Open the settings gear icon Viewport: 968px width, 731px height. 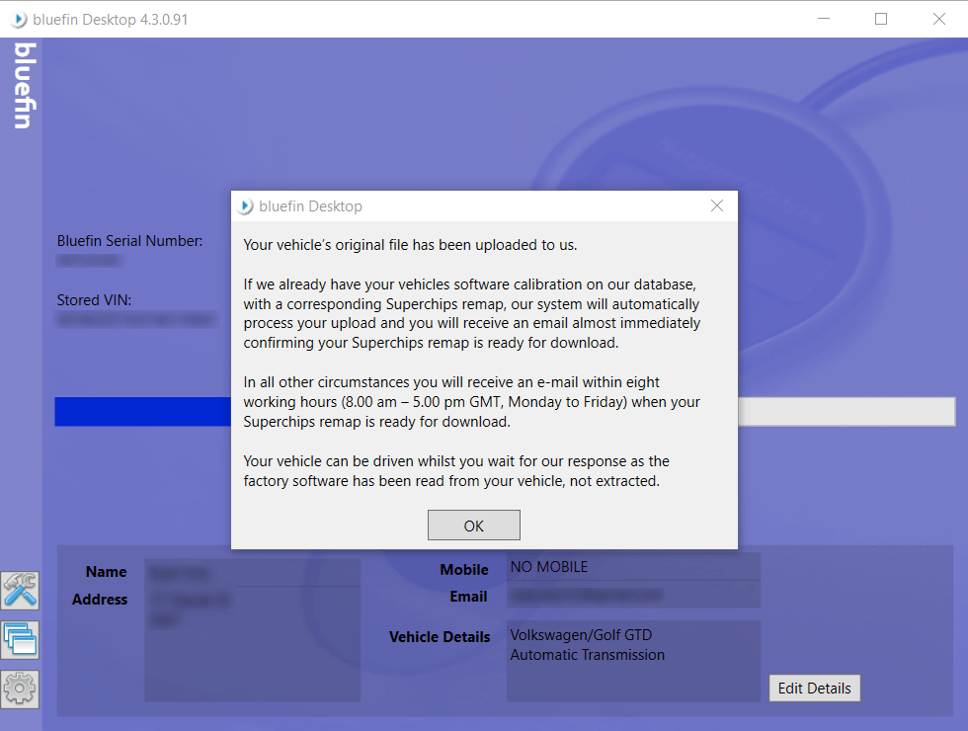tap(20, 689)
